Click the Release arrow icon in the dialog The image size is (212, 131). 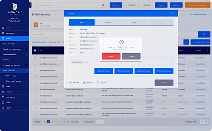[x=70, y=83]
